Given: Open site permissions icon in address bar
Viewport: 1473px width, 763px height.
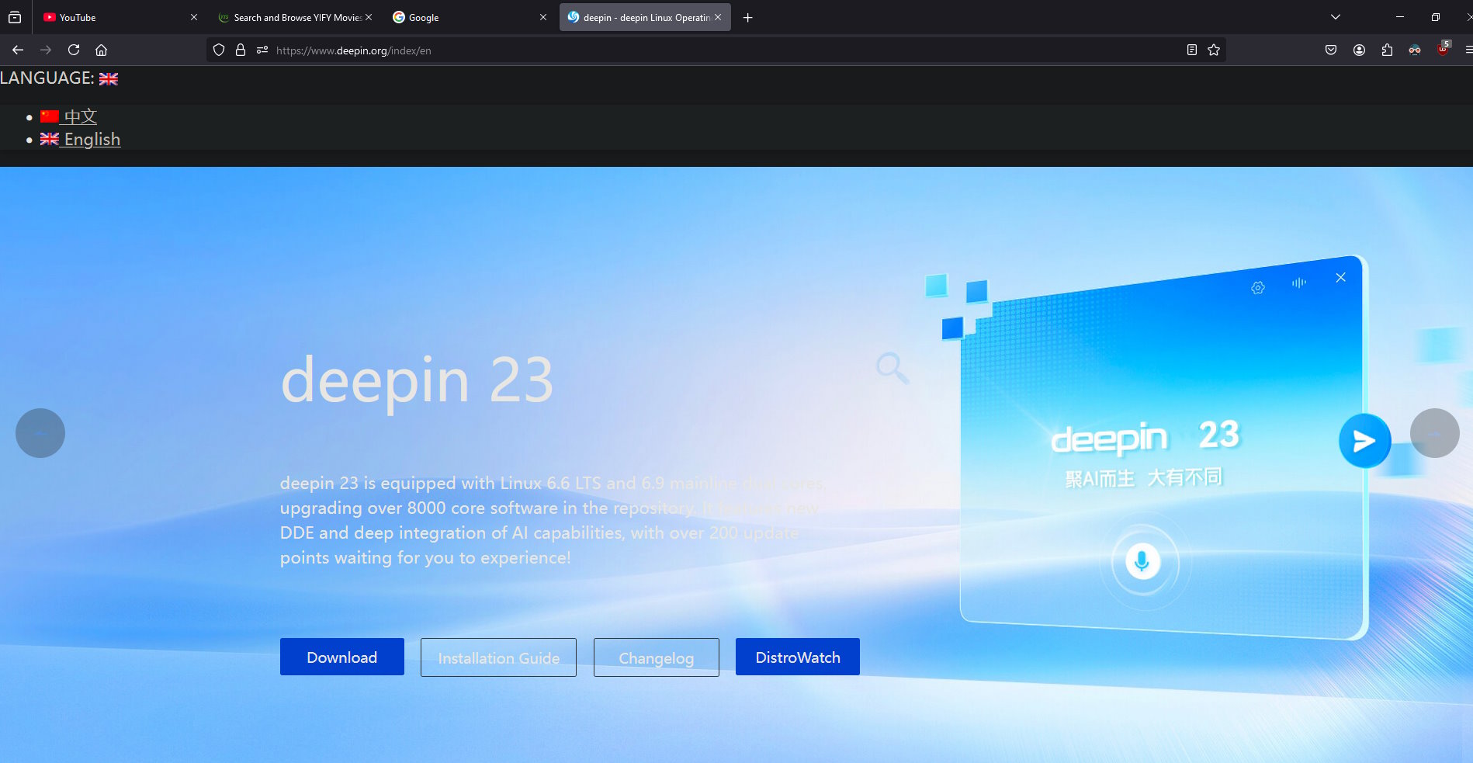Looking at the screenshot, I should 262,50.
